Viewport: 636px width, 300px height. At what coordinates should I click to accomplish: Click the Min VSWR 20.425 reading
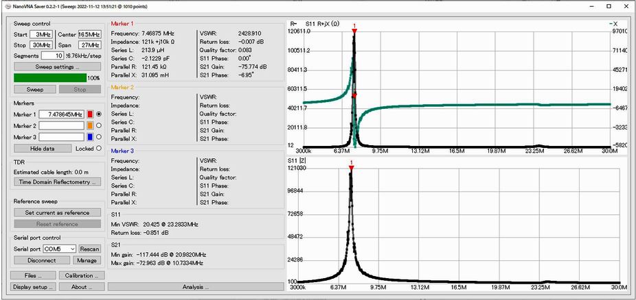pos(155,224)
